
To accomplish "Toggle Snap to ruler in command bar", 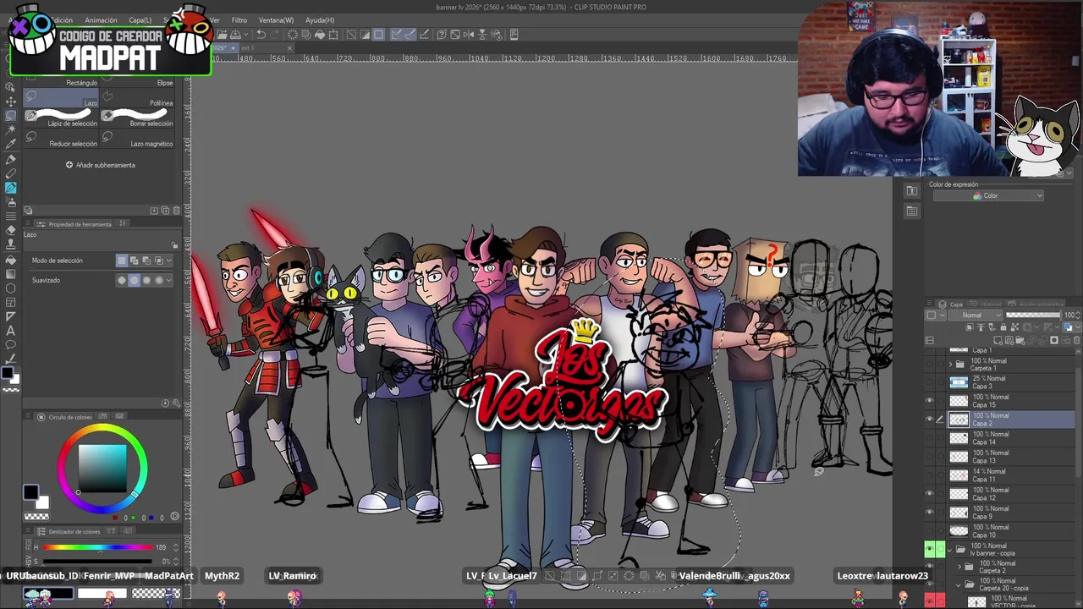I will [x=395, y=35].
